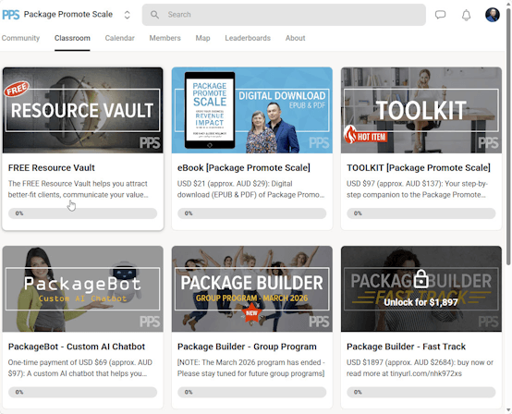Open the notifications bell

pyautogui.click(x=467, y=15)
